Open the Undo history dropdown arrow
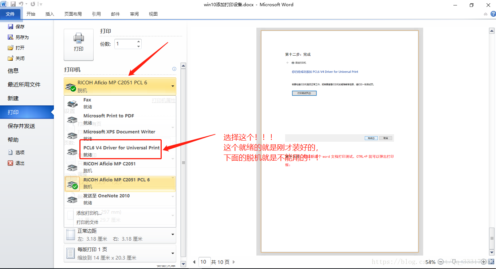The width and height of the screenshot is (496, 269). coord(26,4)
